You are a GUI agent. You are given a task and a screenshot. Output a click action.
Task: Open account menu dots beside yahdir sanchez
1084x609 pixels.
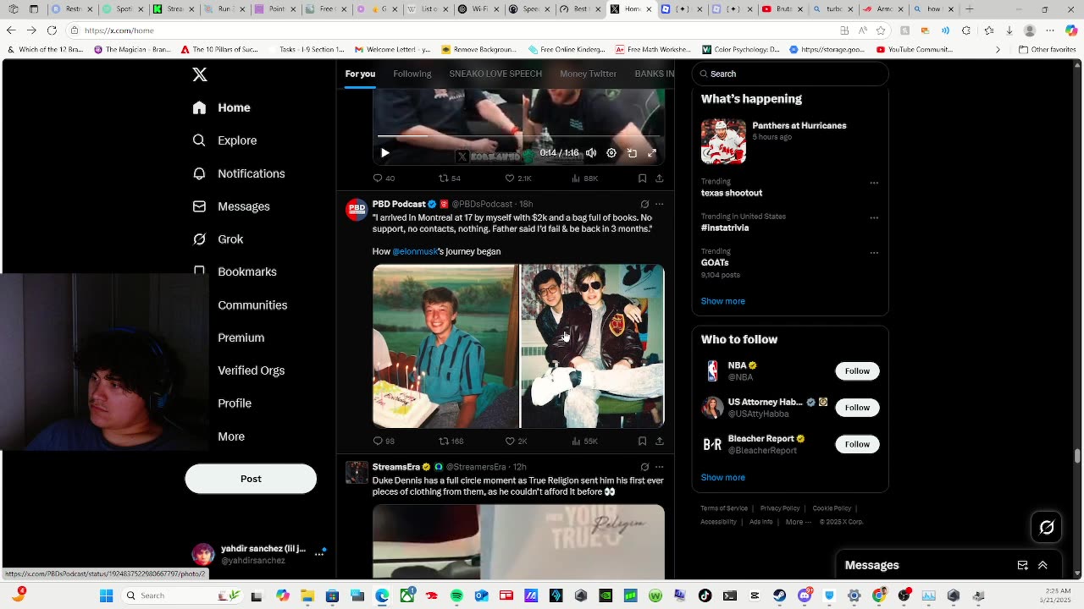319,554
